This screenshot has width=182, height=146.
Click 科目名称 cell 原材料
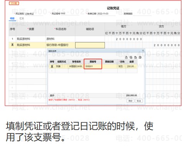point(60,39)
